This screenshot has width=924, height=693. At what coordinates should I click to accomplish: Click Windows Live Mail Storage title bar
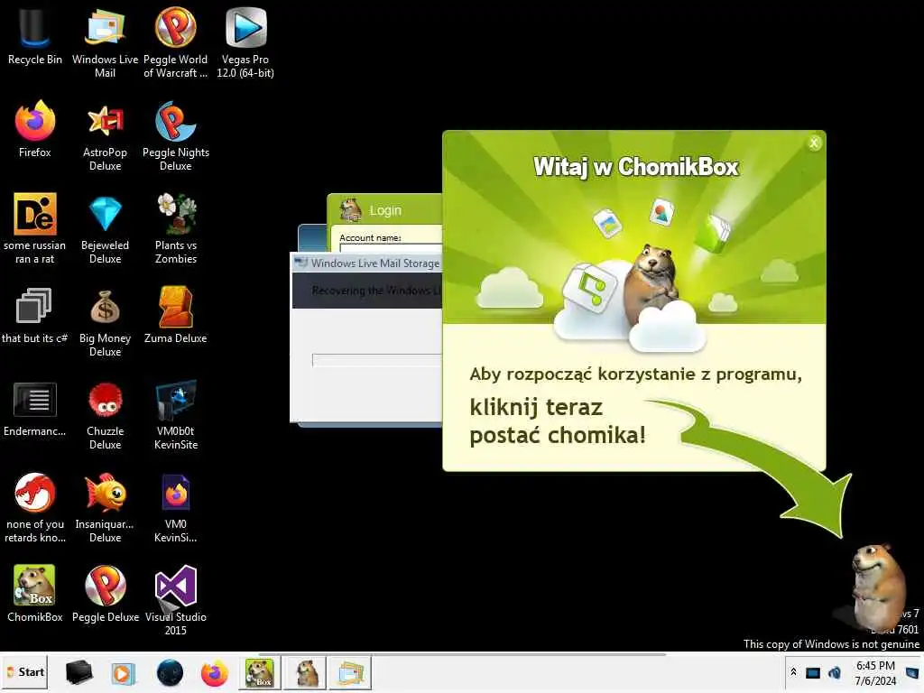click(x=368, y=263)
